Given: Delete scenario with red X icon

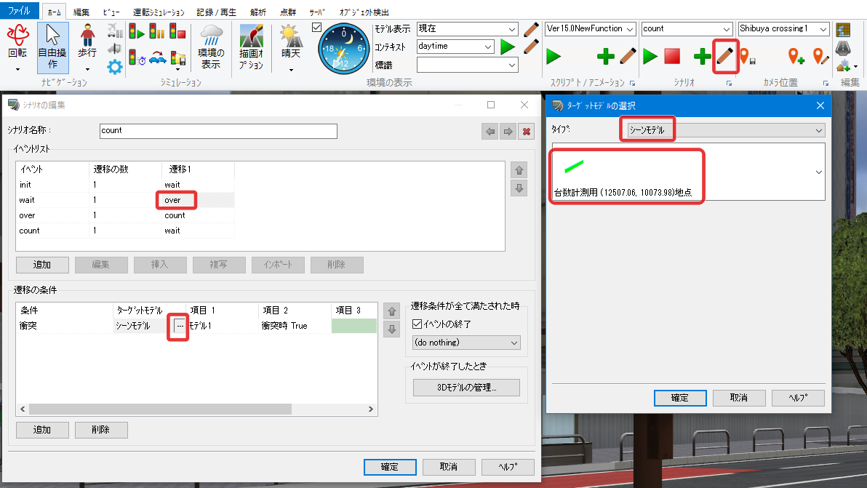Looking at the screenshot, I should [x=527, y=132].
